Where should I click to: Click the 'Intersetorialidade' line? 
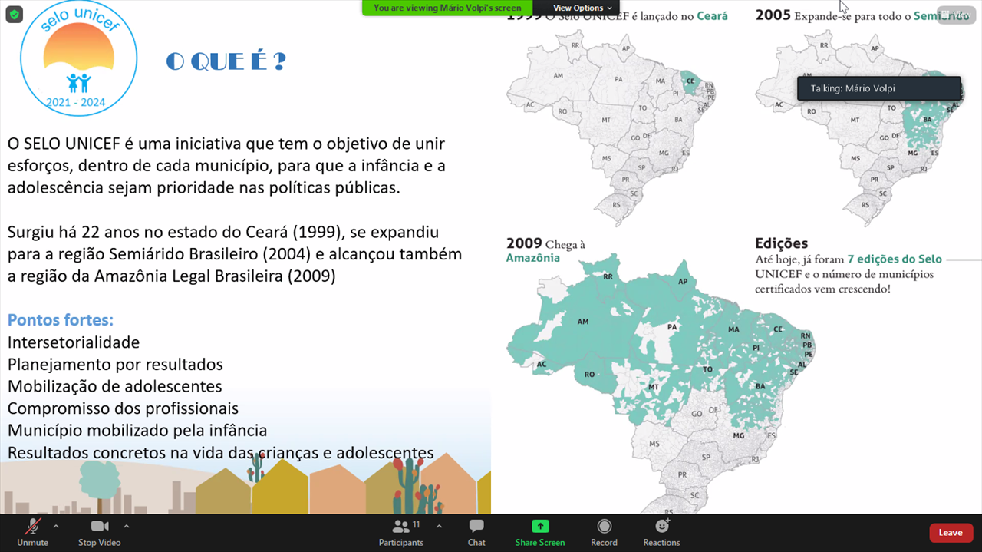pos(74,342)
